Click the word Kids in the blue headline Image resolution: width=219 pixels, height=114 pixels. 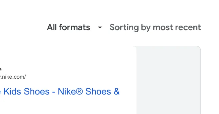pyautogui.click(x=12, y=91)
